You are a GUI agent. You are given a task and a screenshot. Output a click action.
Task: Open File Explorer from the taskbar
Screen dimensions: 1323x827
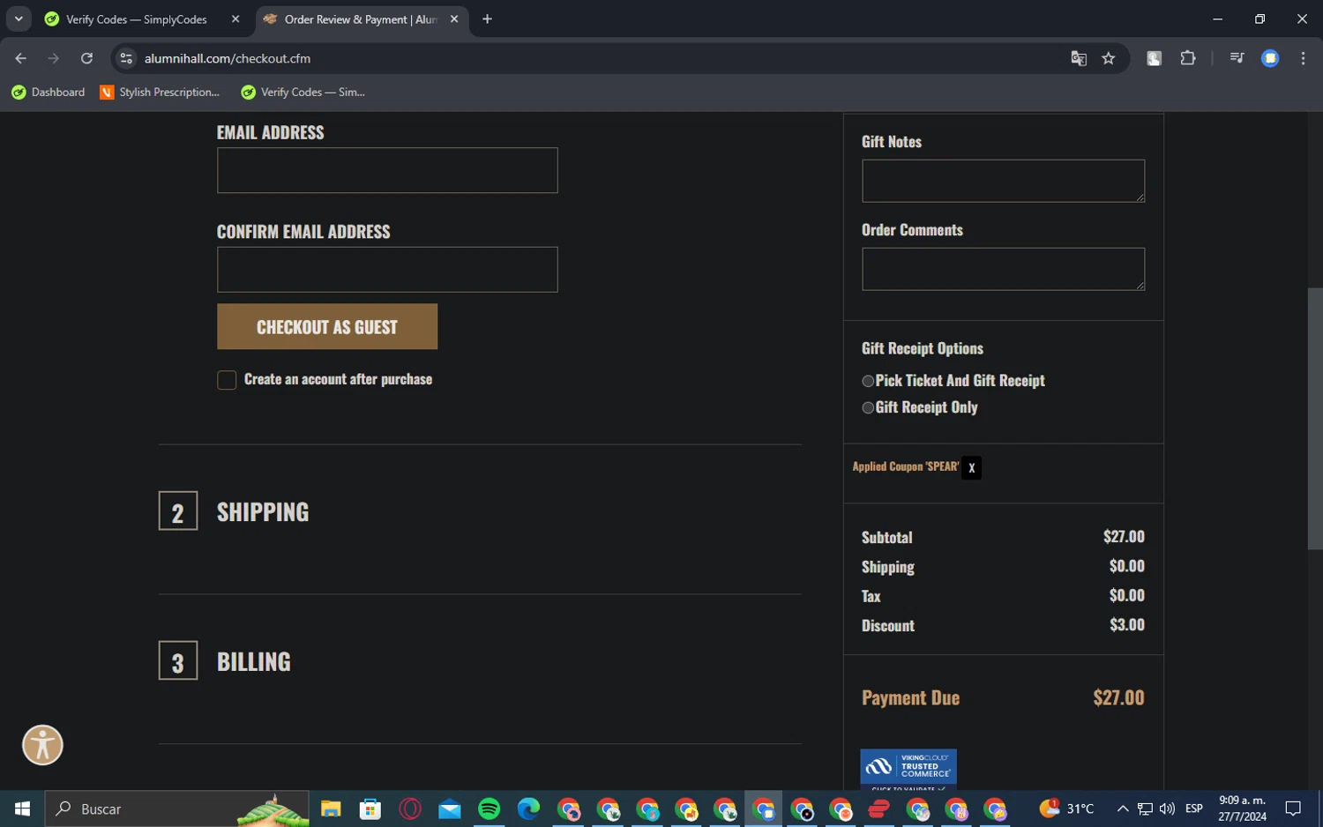tap(331, 808)
